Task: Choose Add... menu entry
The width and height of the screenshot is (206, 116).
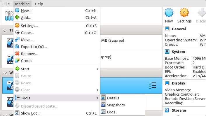Action: pos(57,17)
